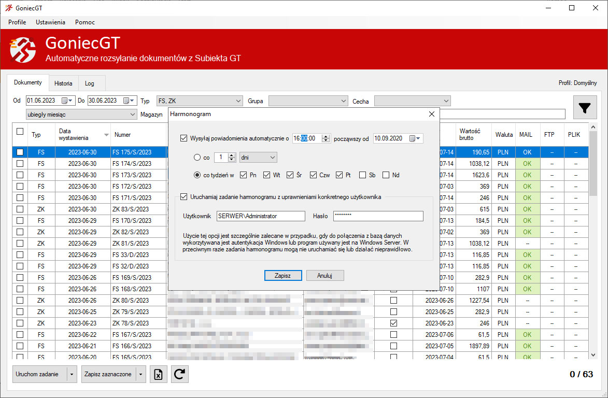Click the GoniecGT logo in the red banner
Viewport: 608px width, 398px height.
point(23,50)
